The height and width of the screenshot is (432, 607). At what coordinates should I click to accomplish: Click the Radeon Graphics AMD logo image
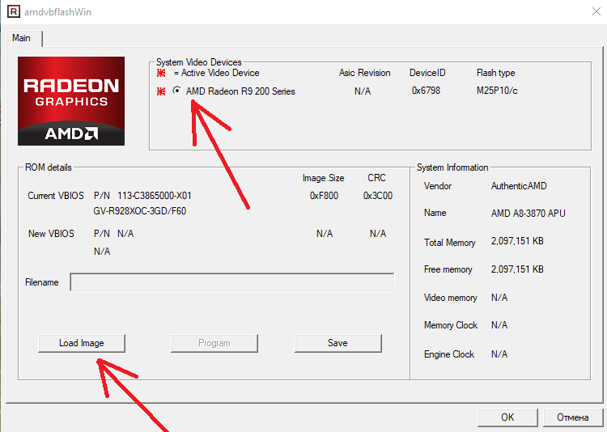(71, 101)
